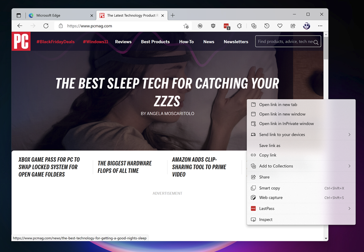This screenshot has width=364, height=252.
Task: Open Best Products nav link
Action: (x=155, y=42)
